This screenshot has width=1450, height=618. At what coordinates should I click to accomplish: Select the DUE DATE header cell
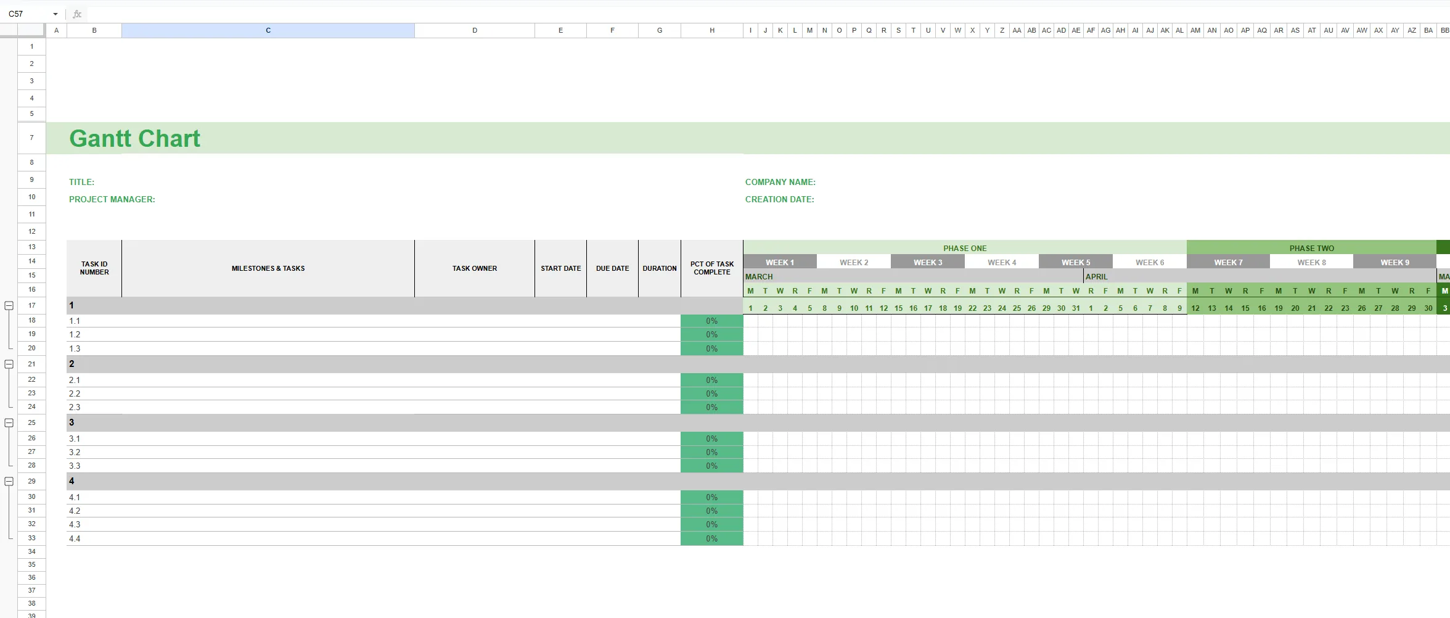pyautogui.click(x=612, y=268)
